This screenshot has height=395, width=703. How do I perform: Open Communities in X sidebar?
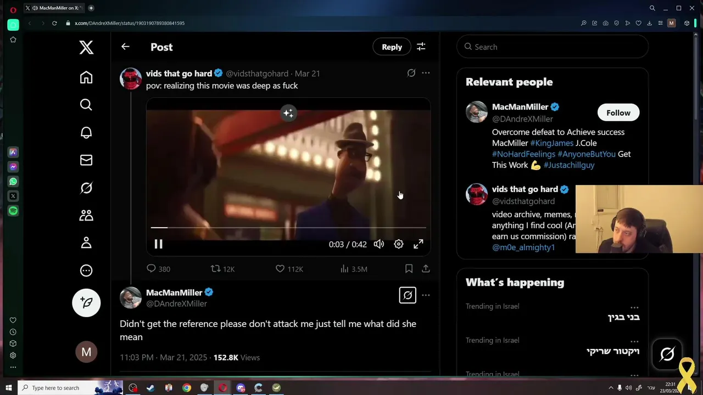(x=86, y=216)
